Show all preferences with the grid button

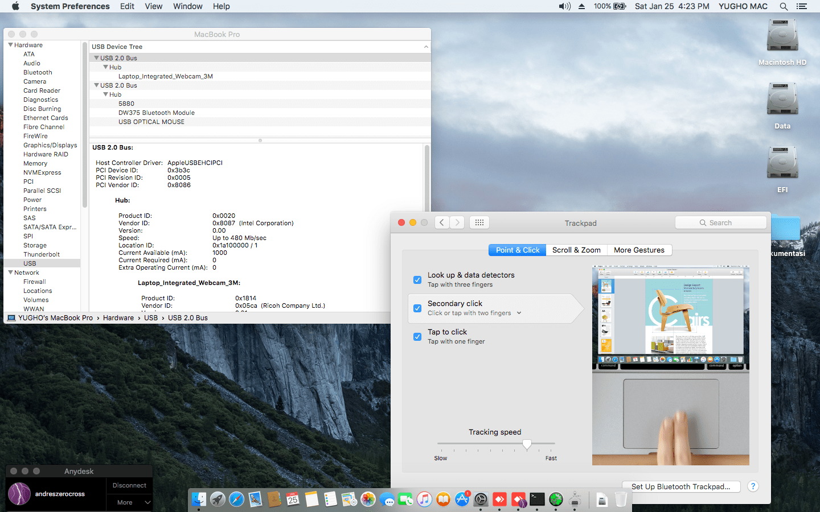(x=479, y=222)
